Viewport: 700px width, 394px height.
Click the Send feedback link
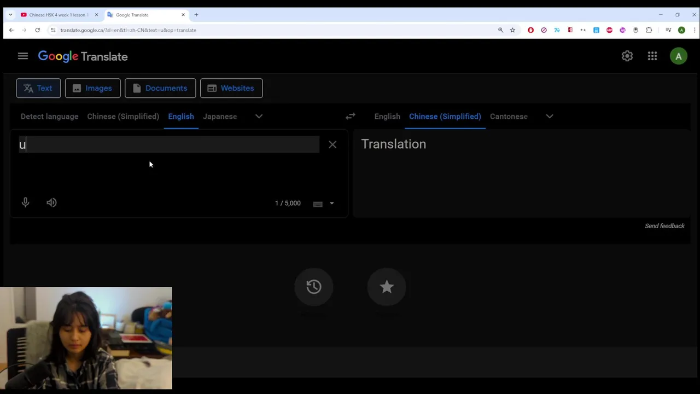(x=664, y=226)
